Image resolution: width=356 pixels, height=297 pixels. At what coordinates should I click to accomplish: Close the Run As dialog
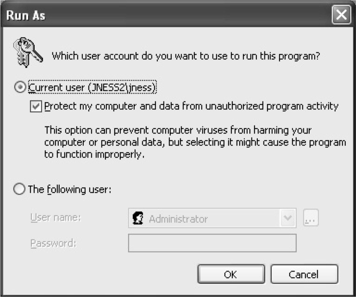pyautogui.click(x=341, y=15)
